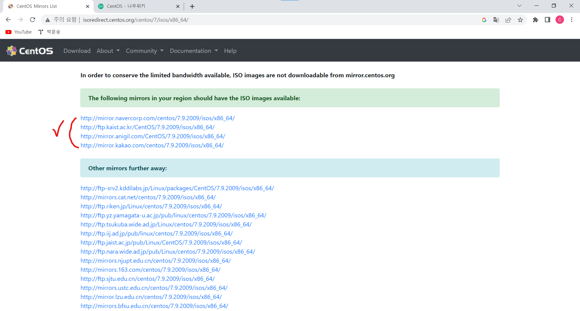The height and width of the screenshot is (311, 580).
Task: Open the Help nav item
Action: (x=230, y=51)
